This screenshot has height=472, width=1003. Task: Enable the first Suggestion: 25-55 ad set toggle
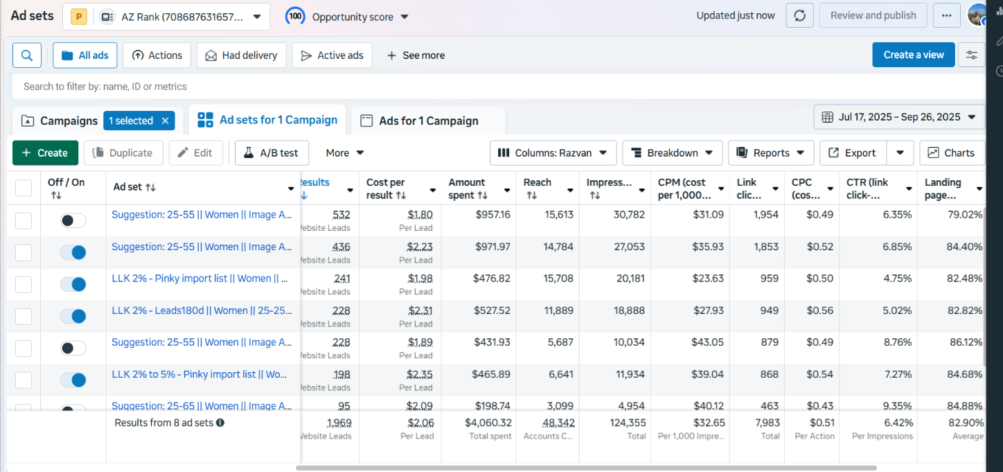click(73, 220)
